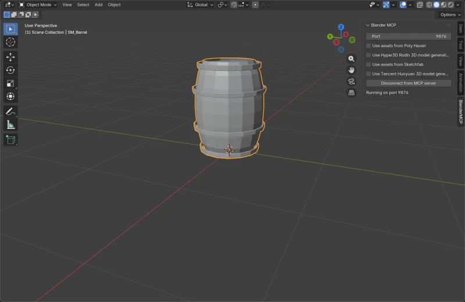Enable Use assets from Poly Haven

[369, 46]
